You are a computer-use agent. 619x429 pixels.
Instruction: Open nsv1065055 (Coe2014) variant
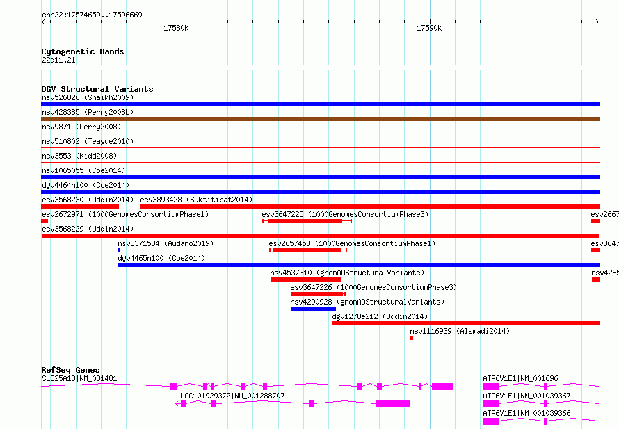coord(83,170)
